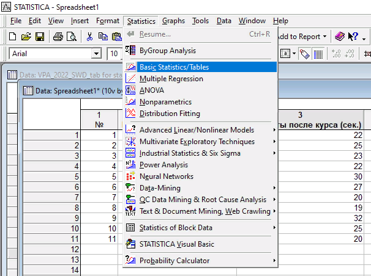Image resolution: width=371 pixels, height=276 pixels.
Task: Click the Save floppy disk icon
Action: click(40, 37)
